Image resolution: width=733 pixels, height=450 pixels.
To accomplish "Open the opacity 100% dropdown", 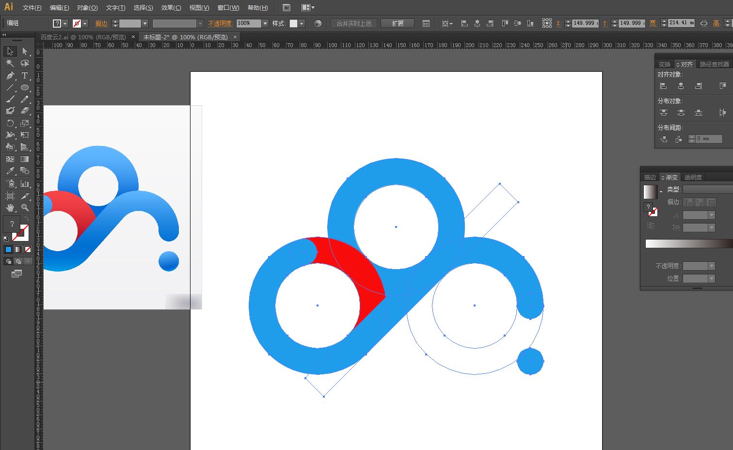I will [265, 23].
